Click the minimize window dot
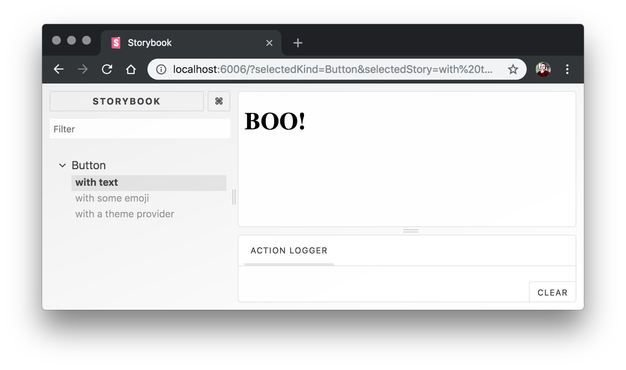Image resolution: width=626 pixels, height=370 pixels. [x=71, y=40]
